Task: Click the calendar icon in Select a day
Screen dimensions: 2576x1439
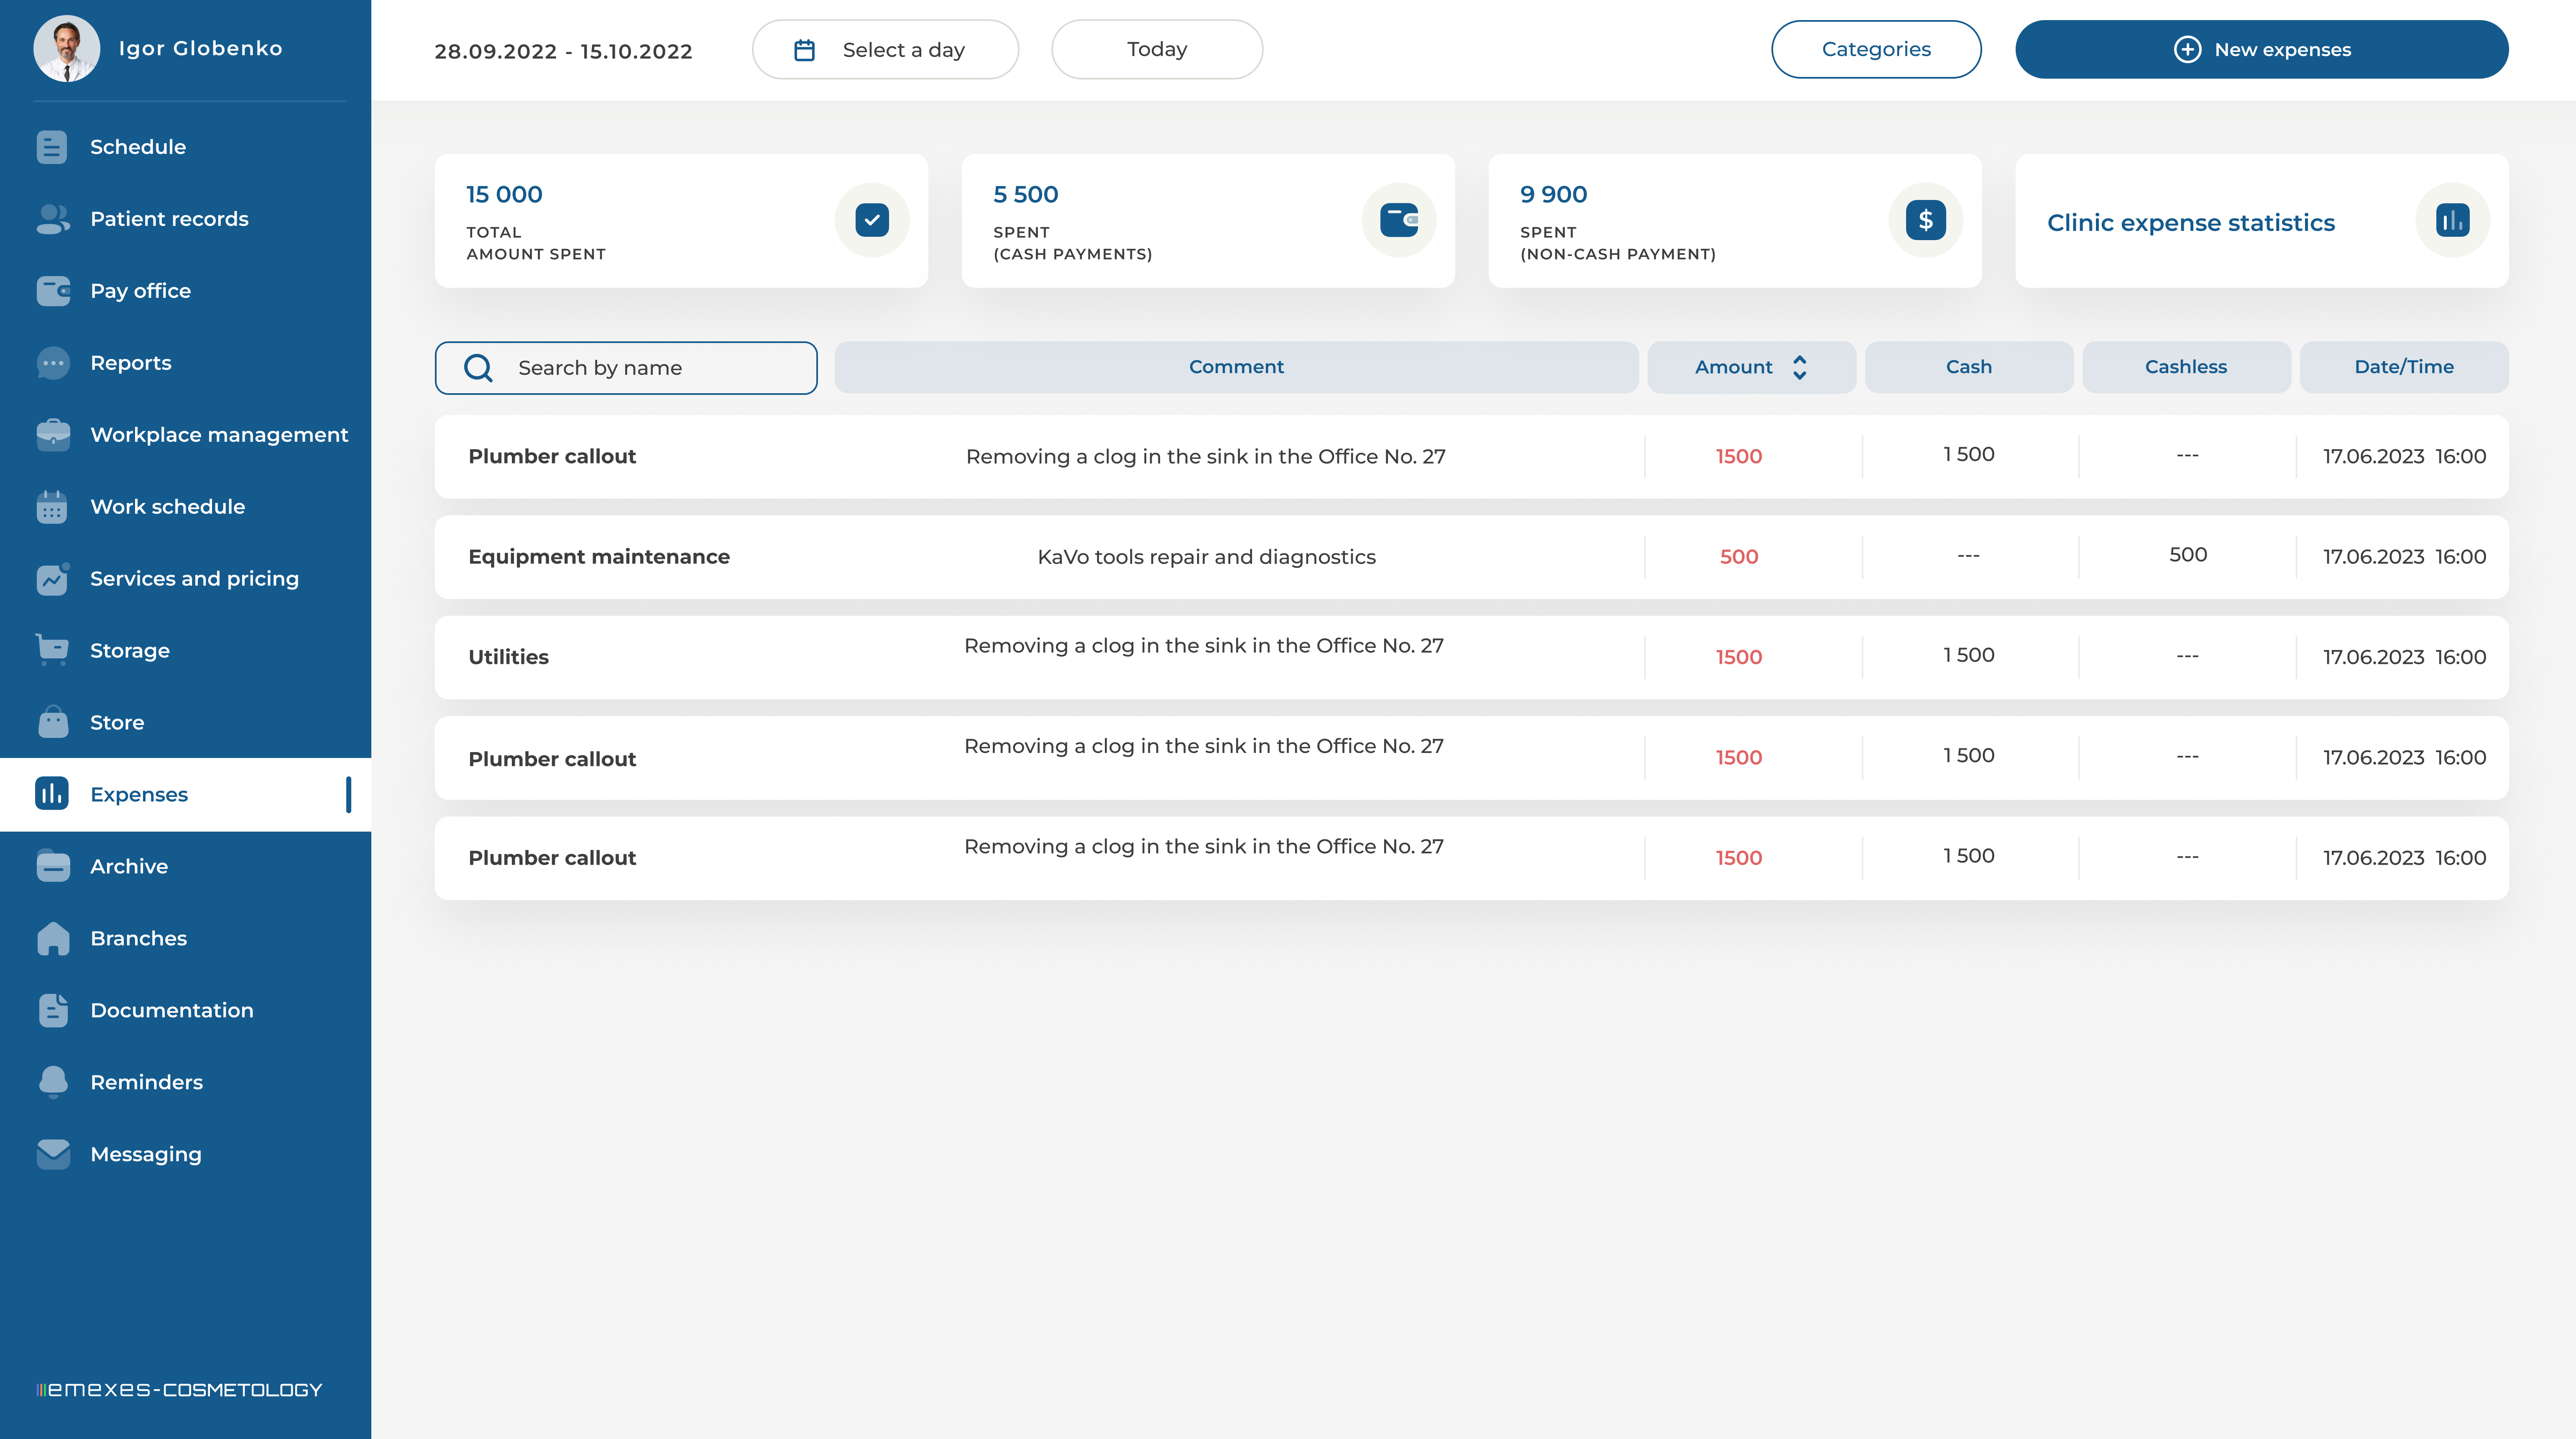Action: pos(804,50)
